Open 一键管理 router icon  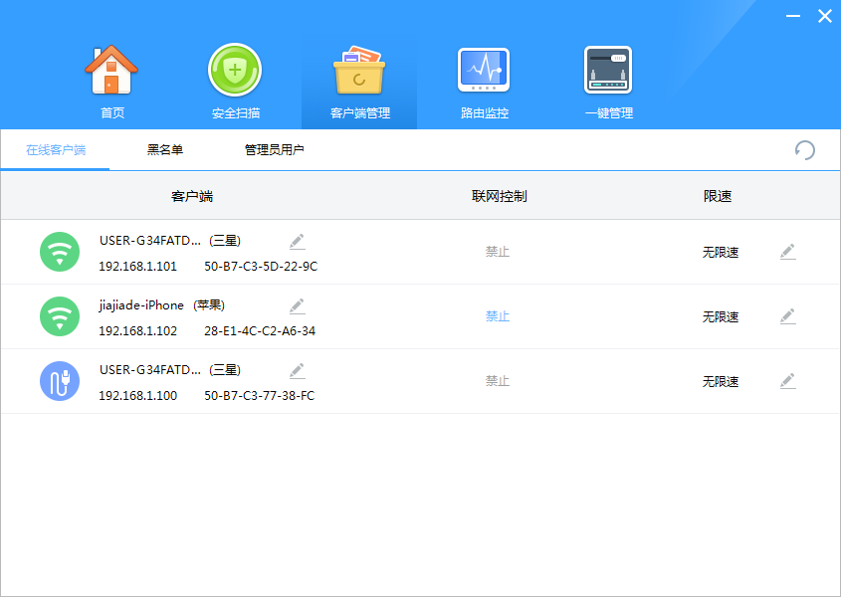tap(608, 72)
